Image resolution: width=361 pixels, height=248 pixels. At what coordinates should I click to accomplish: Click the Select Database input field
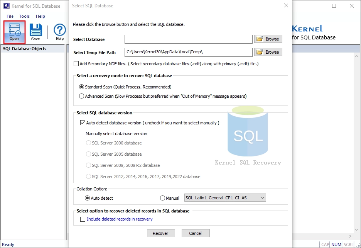(188, 39)
